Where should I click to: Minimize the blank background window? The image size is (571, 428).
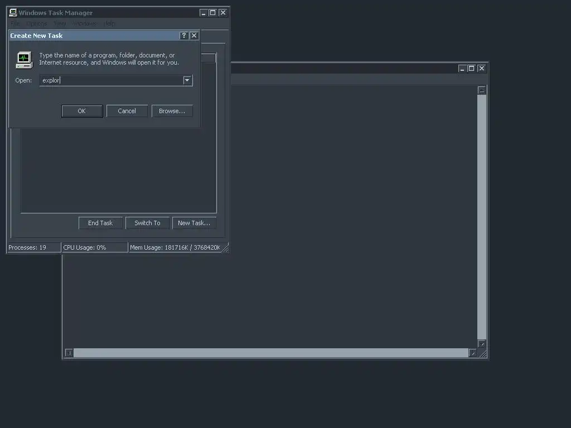point(462,69)
